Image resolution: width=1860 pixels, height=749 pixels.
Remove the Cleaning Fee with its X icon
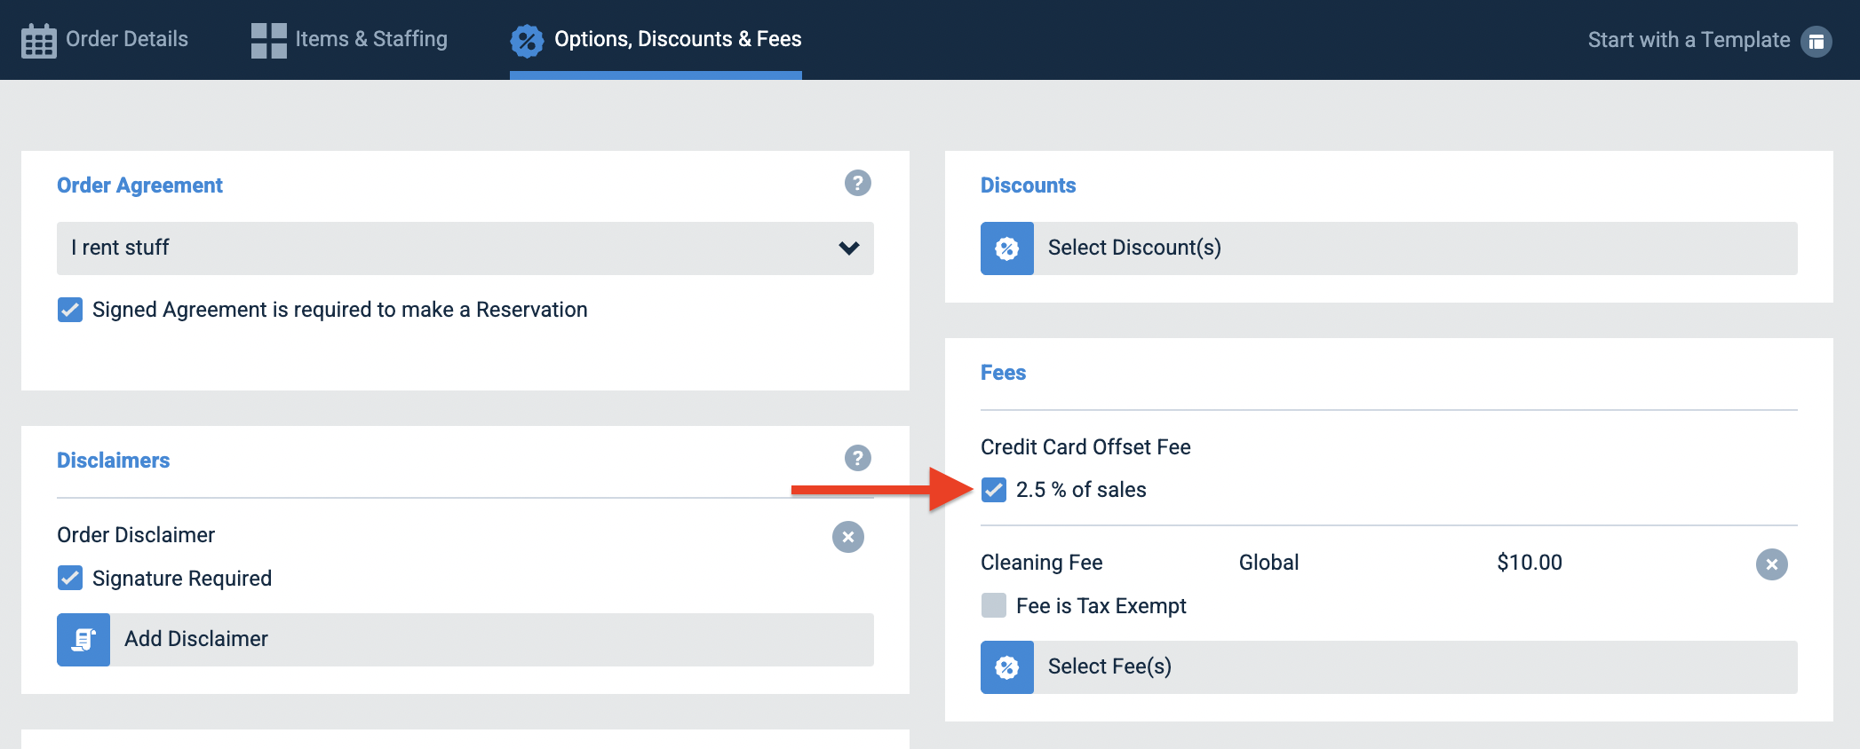(1772, 564)
